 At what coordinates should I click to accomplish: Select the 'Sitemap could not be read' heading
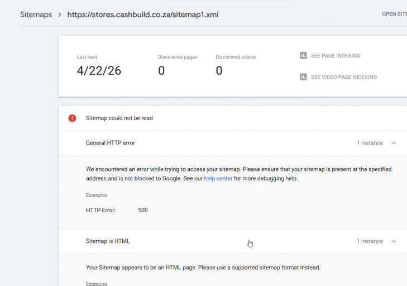119,118
